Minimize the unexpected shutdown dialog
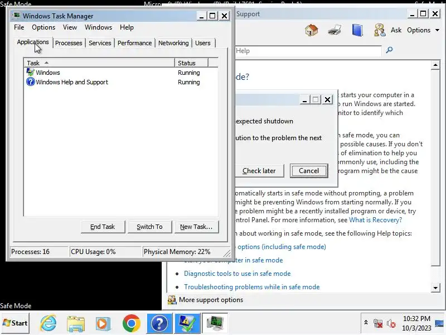 pyautogui.click(x=304, y=100)
